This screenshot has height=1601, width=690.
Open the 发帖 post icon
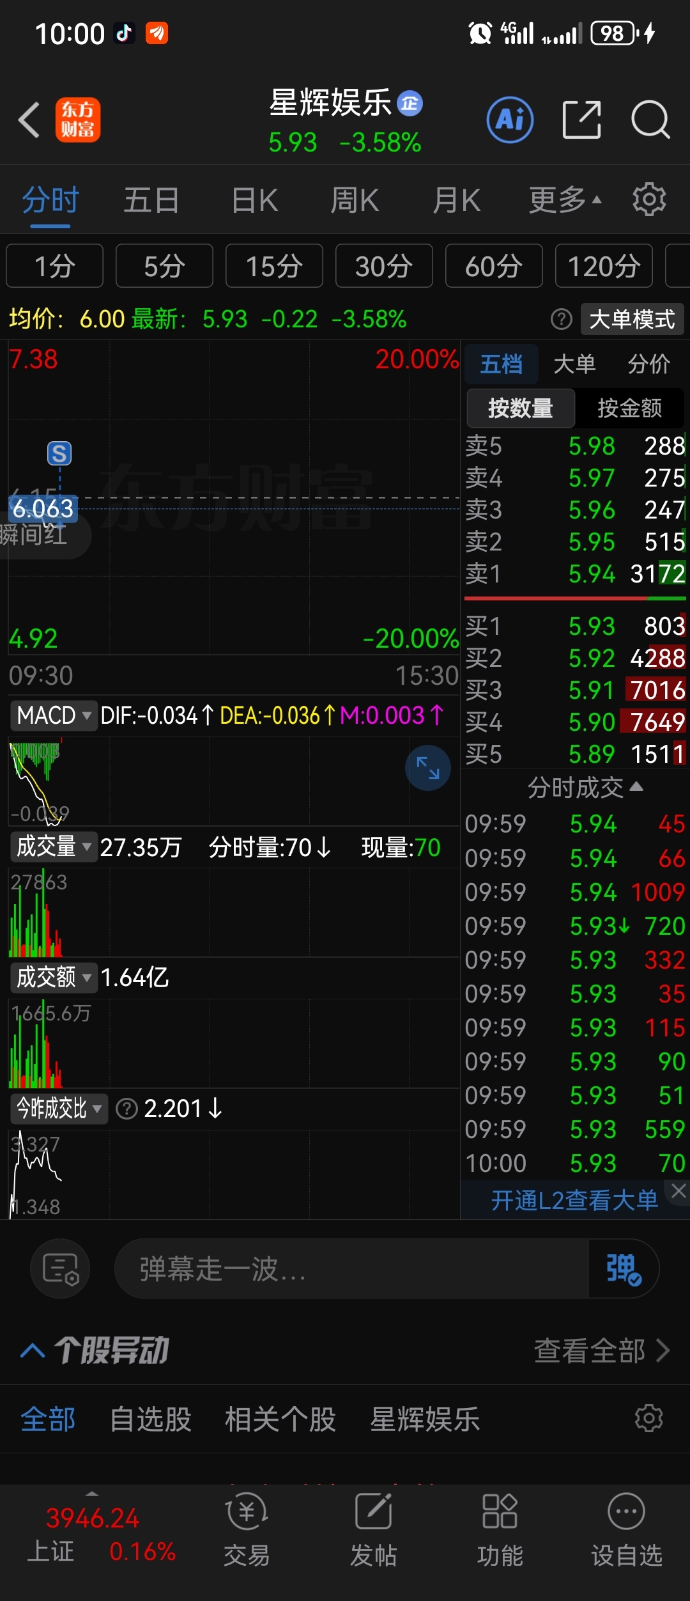coord(373,1529)
